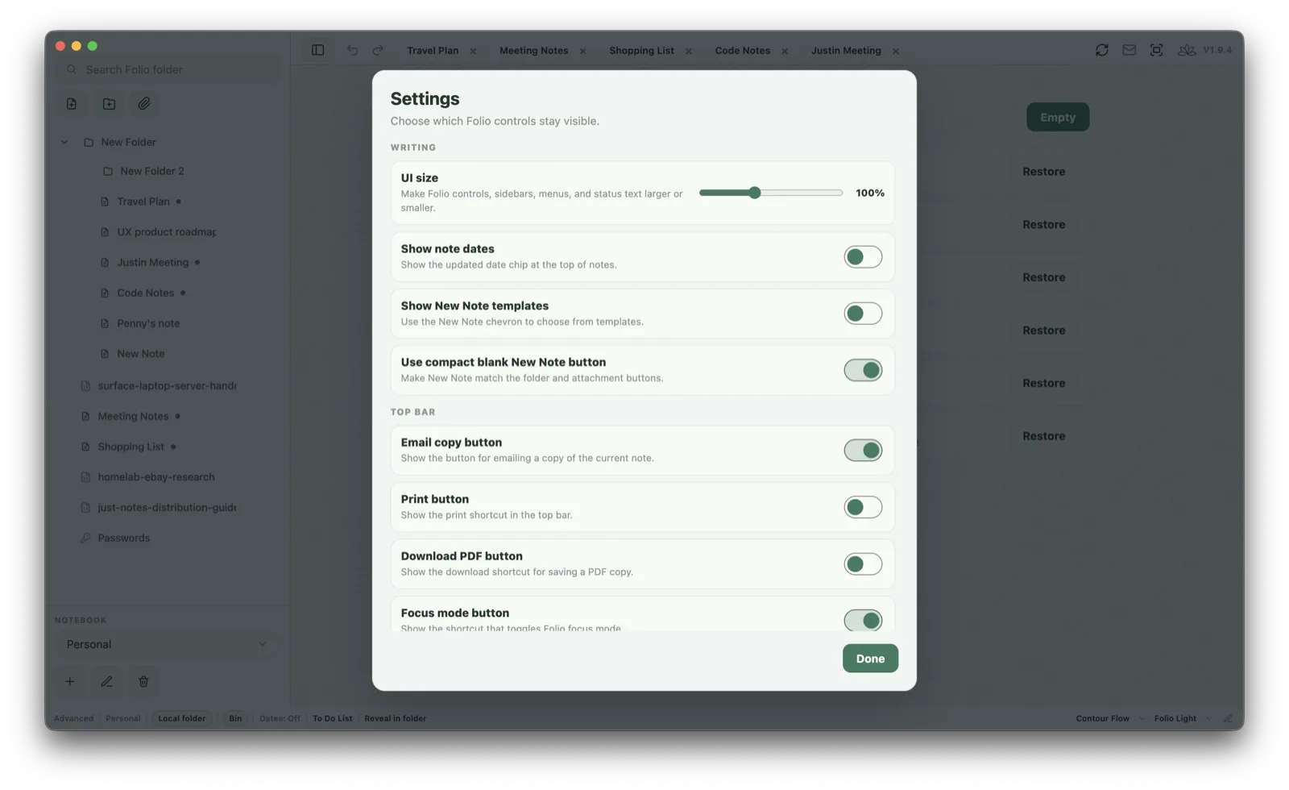Click Local folder in status bar
This screenshot has width=1289, height=790.
(x=181, y=718)
